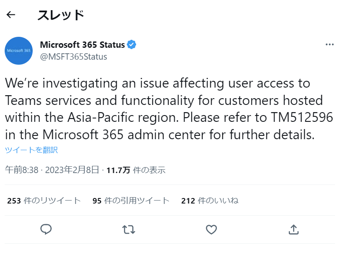Click the @MSFT365Status handle
Screen dimensions: 338x253
(73, 57)
